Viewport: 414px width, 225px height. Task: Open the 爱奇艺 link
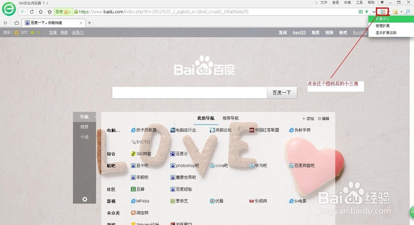tap(179, 201)
